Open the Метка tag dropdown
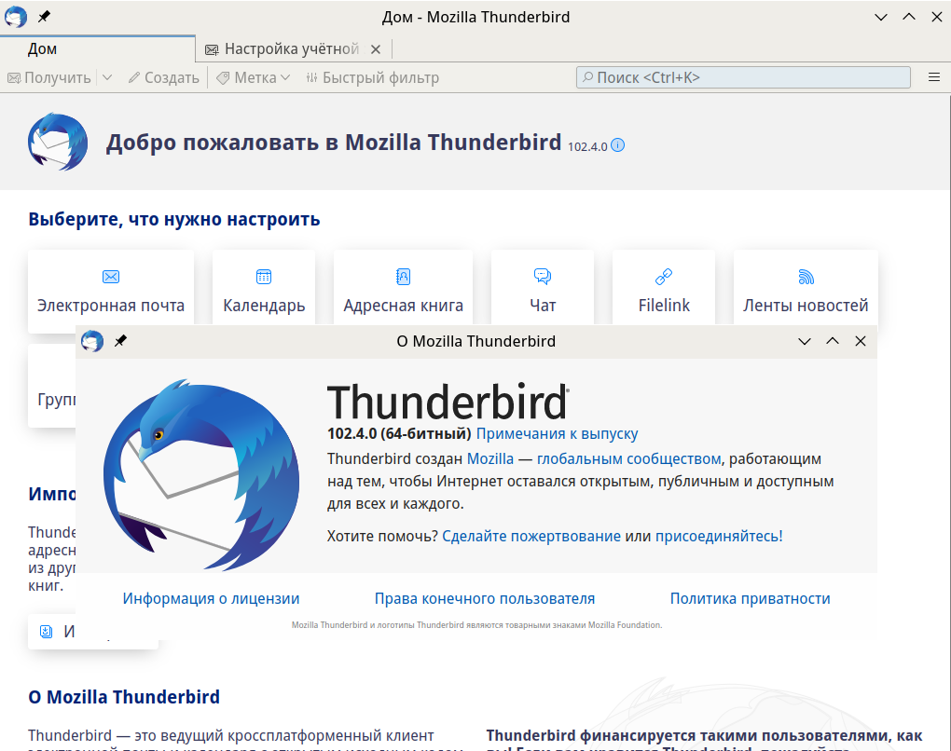This screenshot has height=751, width=951. point(255,77)
